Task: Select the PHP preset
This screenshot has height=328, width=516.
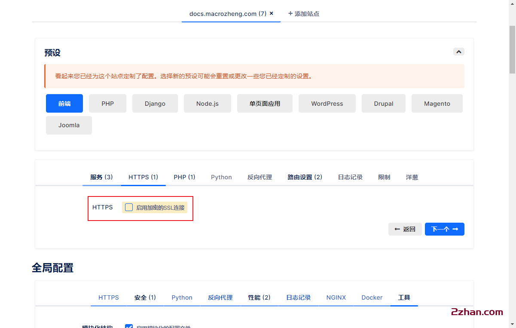Action: [x=107, y=103]
